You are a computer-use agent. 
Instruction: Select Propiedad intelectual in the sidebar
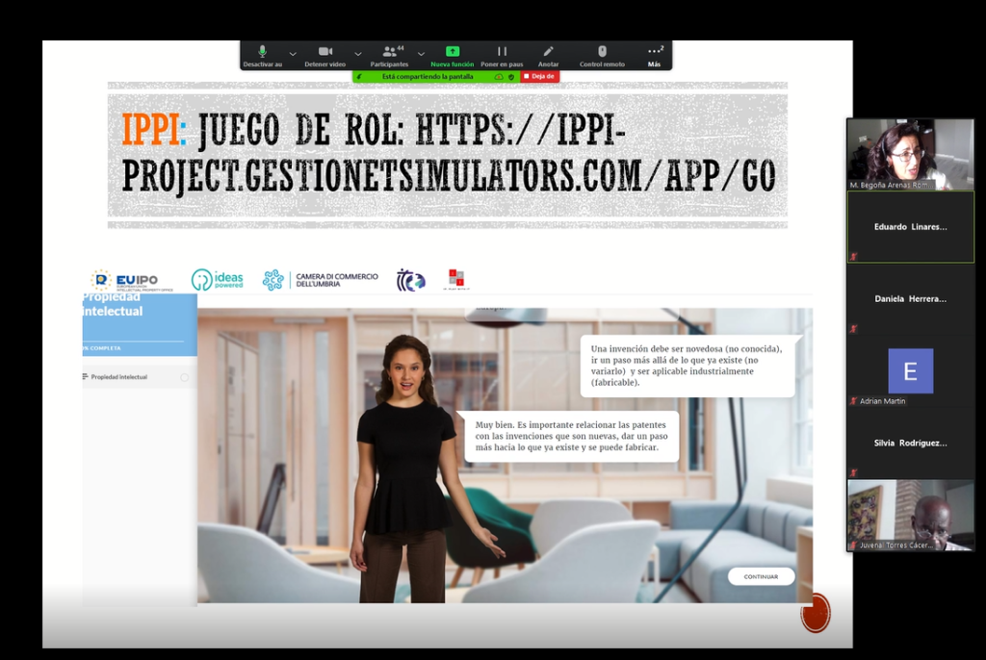119,377
